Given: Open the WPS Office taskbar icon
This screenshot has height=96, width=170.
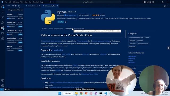Looking at the screenshot, I should click(x=86, y=93).
